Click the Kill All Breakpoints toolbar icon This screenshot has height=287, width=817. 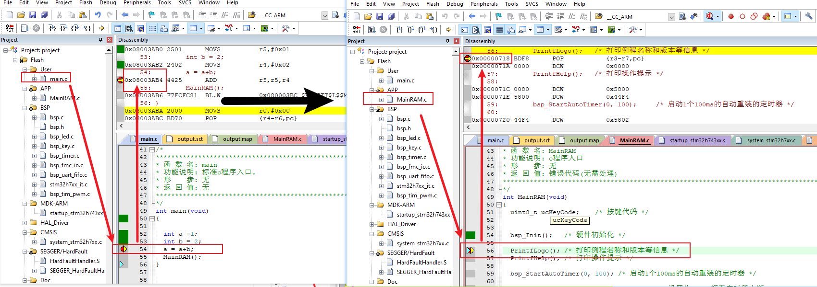click(x=766, y=16)
